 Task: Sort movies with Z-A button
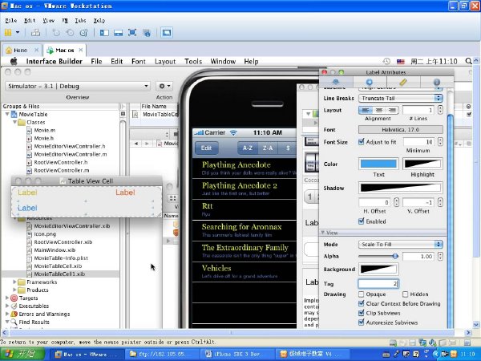click(x=268, y=148)
